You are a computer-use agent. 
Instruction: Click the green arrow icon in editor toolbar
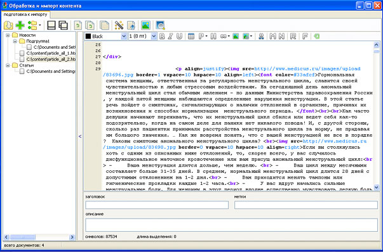tap(316, 36)
